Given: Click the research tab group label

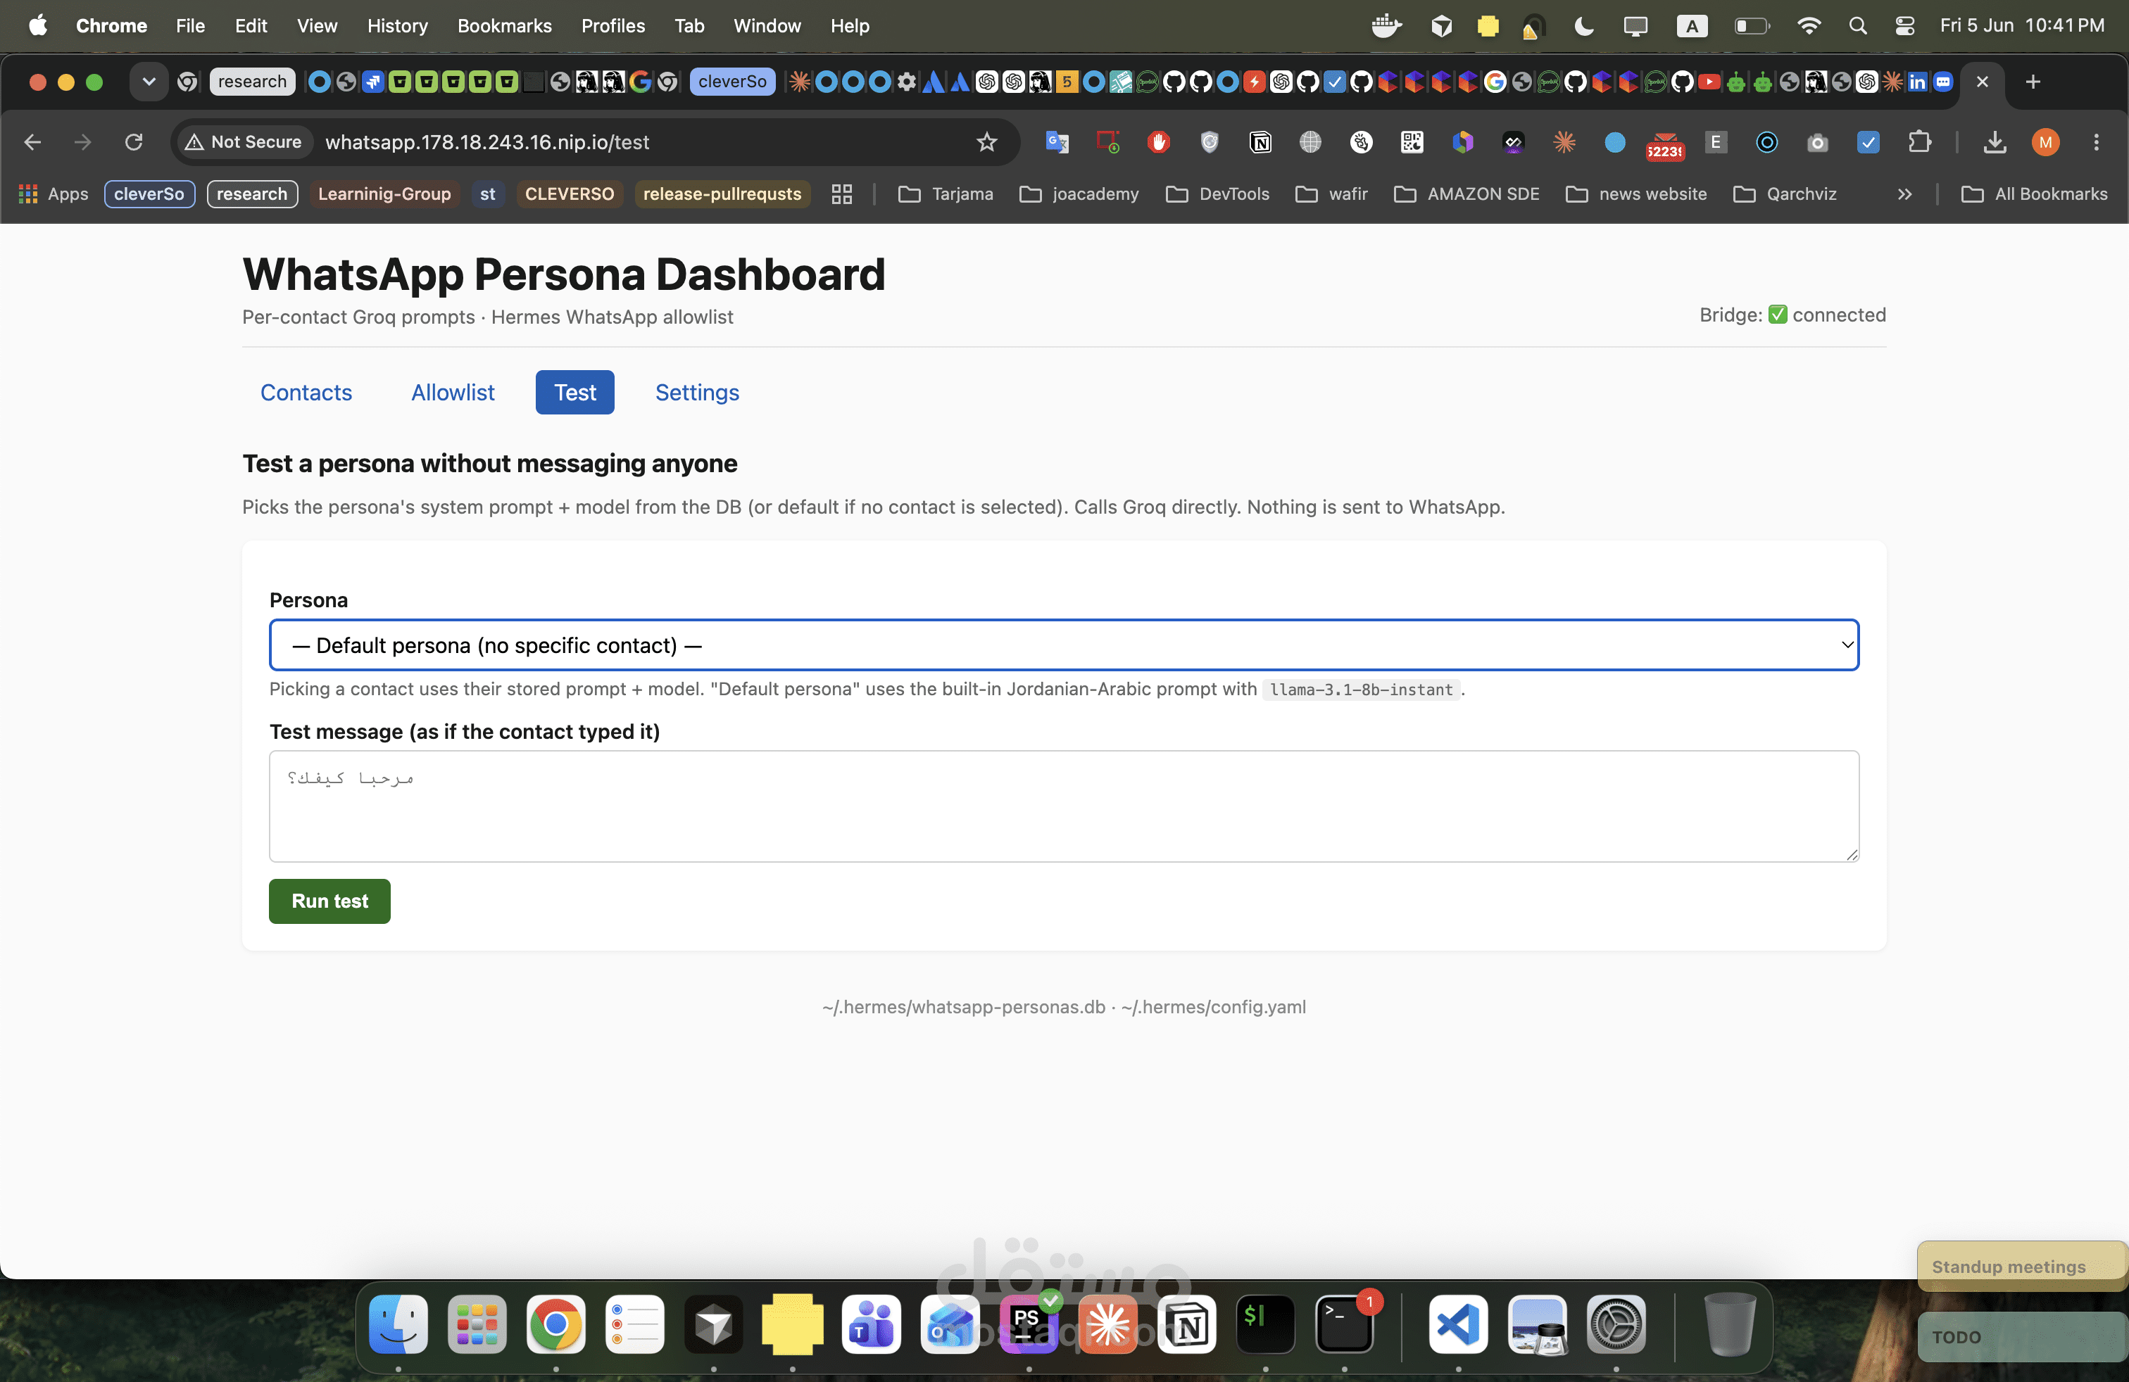Looking at the screenshot, I should coord(252,82).
